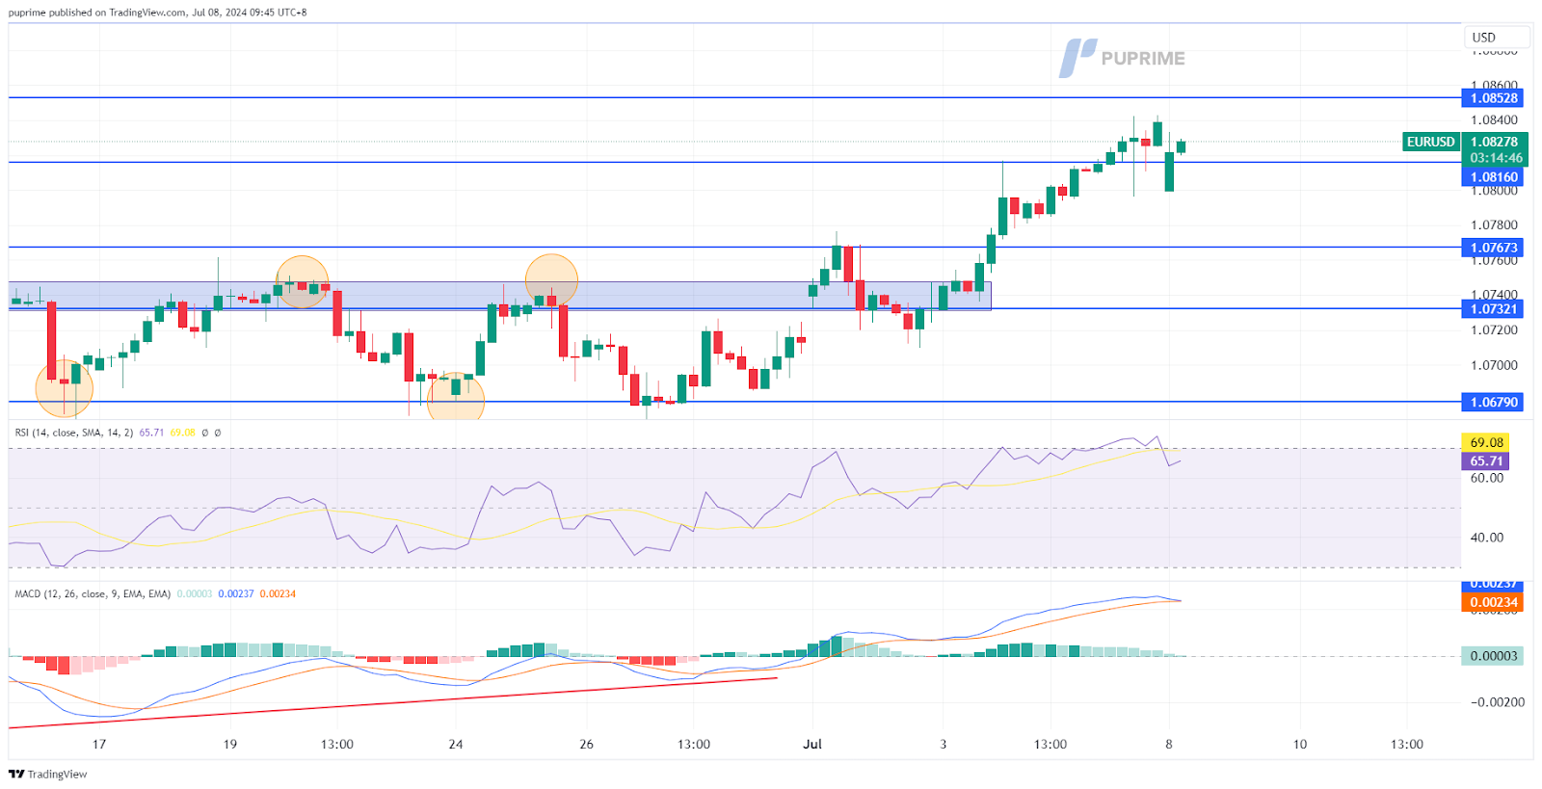Select the 1.06790 horizontal line price label
1542x789 pixels.
click(x=1493, y=403)
